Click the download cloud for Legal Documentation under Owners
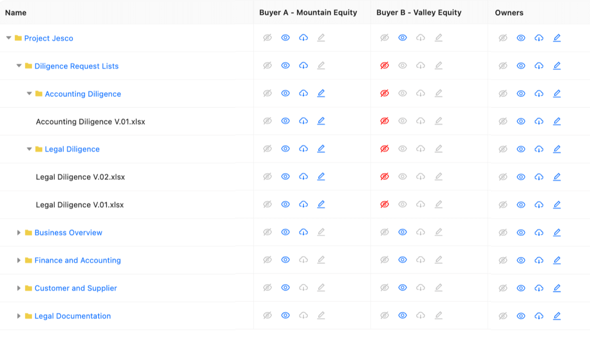The width and height of the screenshot is (590, 353). [539, 315]
